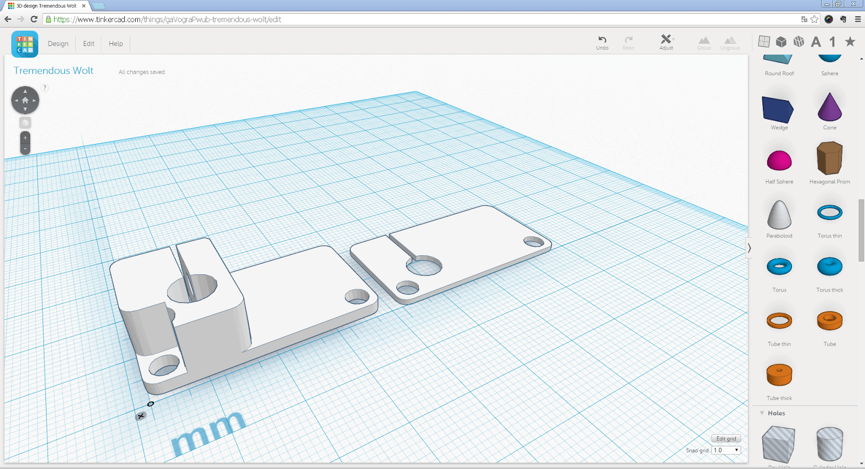Zoom in with the plus button

tap(25, 137)
